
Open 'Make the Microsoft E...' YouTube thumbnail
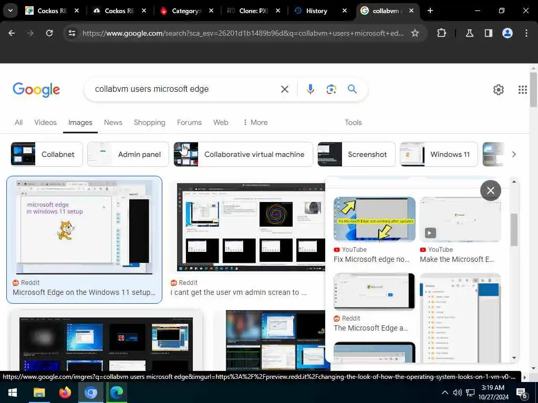click(460, 220)
